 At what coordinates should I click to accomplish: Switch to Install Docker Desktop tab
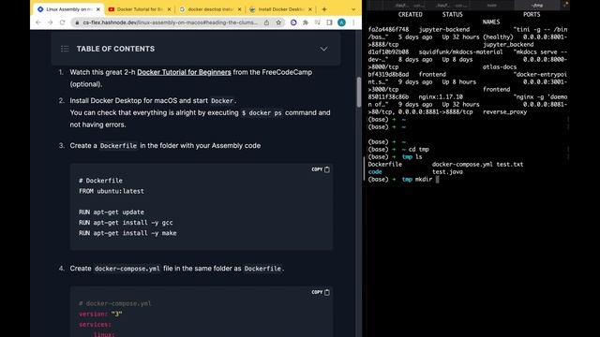click(x=281, y=9)
